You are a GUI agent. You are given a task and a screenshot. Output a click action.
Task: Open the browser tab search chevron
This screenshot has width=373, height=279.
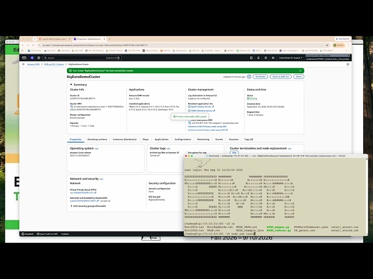coord(35,39)
